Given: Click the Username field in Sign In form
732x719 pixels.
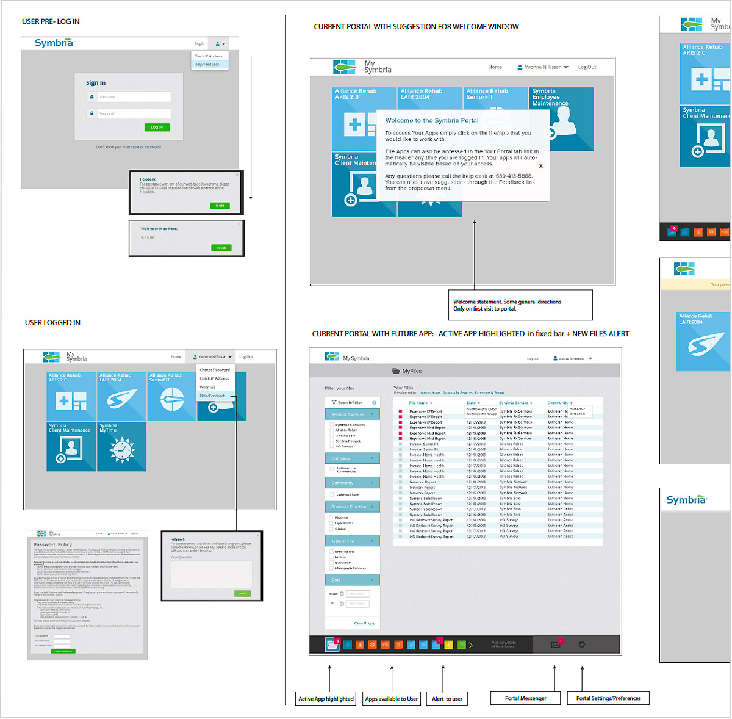Looking at the screenshot, I should click(x=134, y=97).
